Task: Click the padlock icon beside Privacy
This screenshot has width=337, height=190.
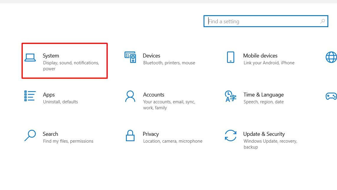Action: 130,135
